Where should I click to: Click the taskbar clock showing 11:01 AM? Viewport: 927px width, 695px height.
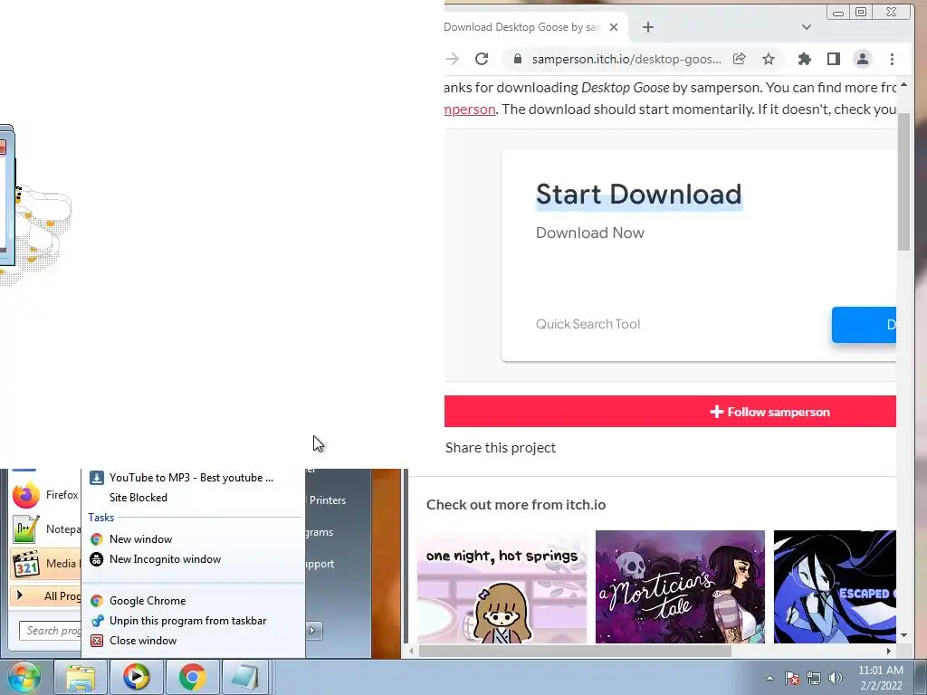coord(881,678)
